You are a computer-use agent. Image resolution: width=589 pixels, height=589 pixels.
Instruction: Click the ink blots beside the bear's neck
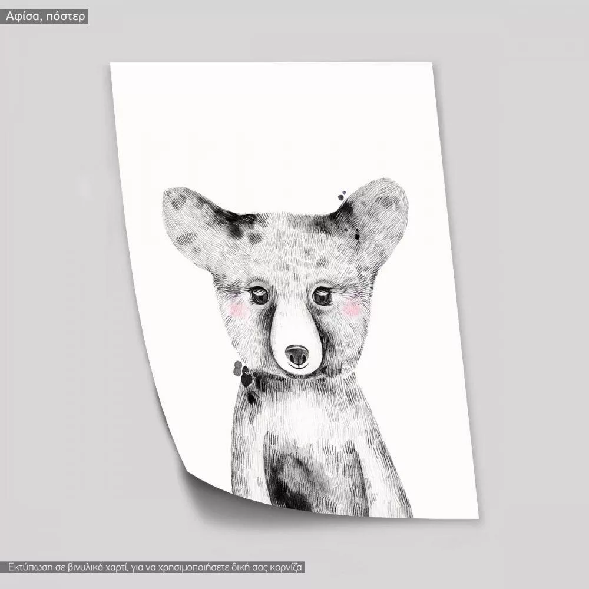point(243,373)
